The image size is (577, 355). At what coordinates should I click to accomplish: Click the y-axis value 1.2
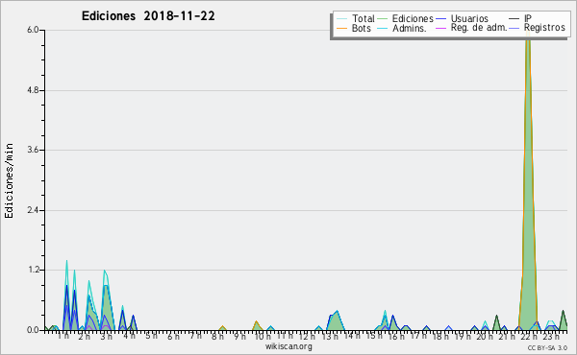[x=33, y=270]
